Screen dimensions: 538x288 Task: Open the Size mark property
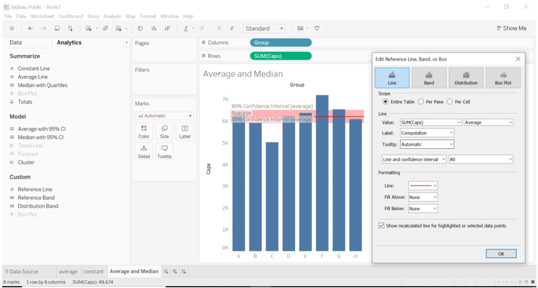[164, 131]
